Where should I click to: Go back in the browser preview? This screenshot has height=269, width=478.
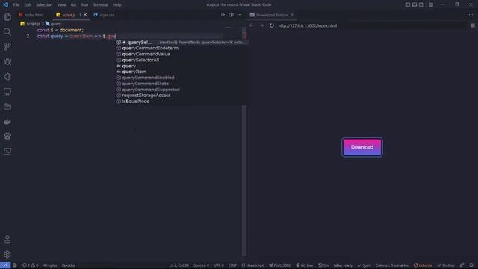[x=252, y=25]
